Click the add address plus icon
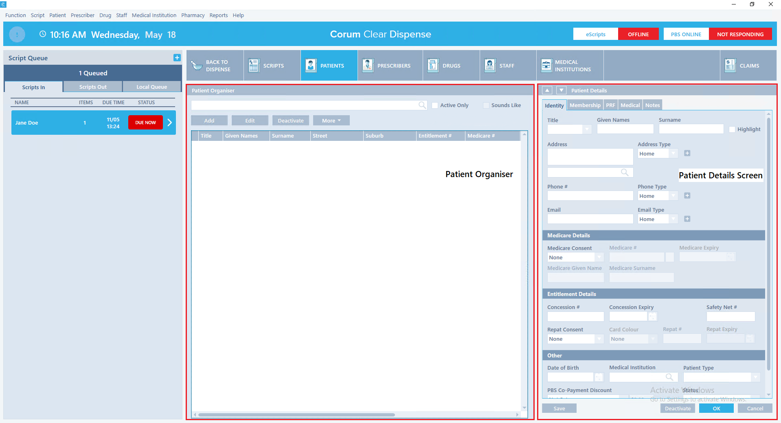Screen dimensions: 781x423 (x=687, y=153)
